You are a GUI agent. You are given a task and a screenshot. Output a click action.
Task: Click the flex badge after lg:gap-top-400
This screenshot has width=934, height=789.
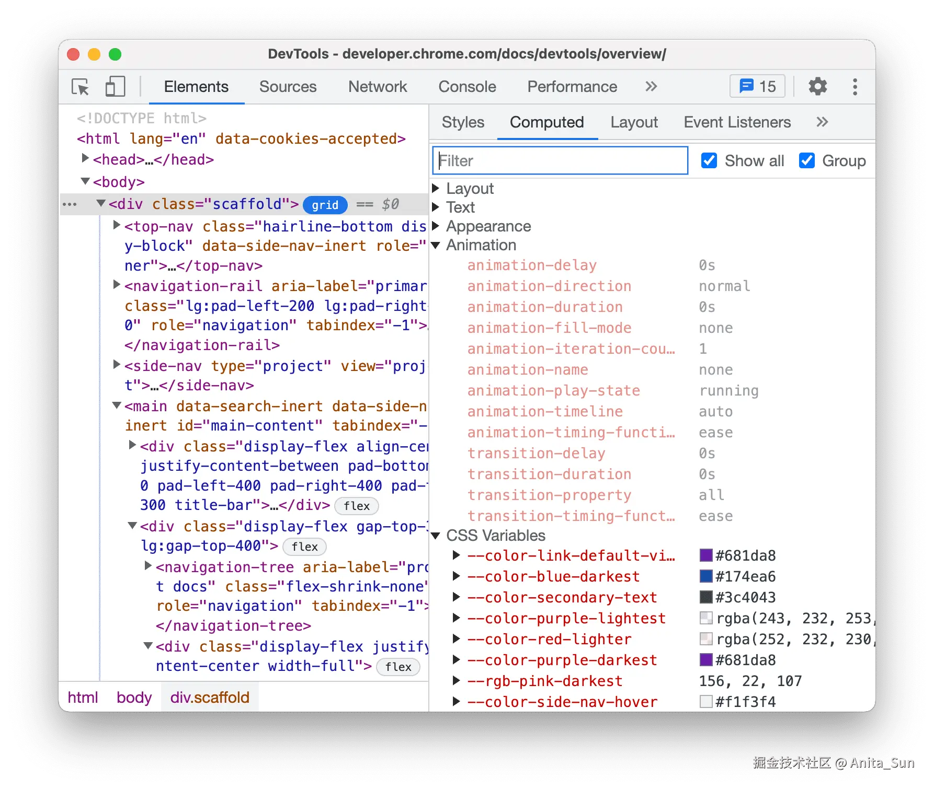pyautogui.click(x=304, y=547)
